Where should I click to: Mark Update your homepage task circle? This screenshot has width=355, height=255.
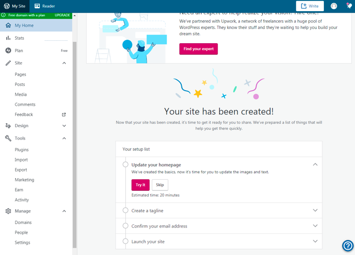(125, 164)
